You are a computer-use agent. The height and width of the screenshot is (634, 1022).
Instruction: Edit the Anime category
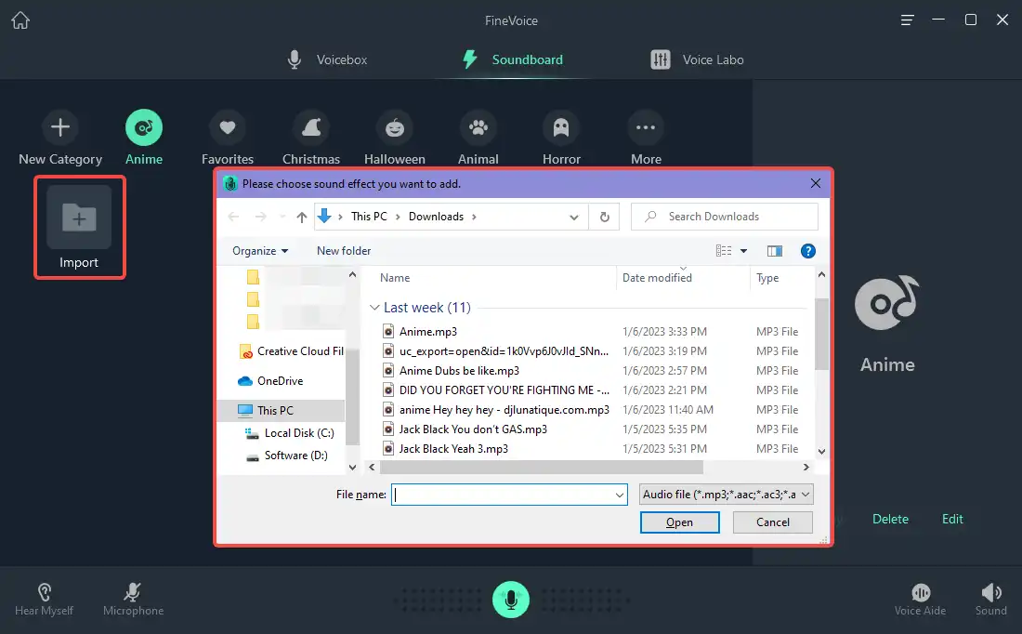coord(952,520)
